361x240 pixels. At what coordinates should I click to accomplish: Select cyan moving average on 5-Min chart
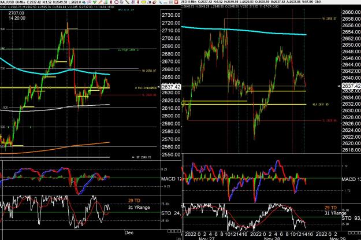244,30
